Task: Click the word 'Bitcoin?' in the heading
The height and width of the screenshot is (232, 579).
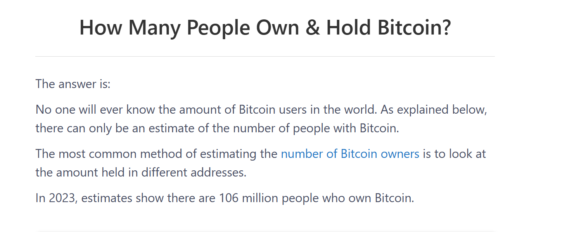Action: [x=414, y=28]
